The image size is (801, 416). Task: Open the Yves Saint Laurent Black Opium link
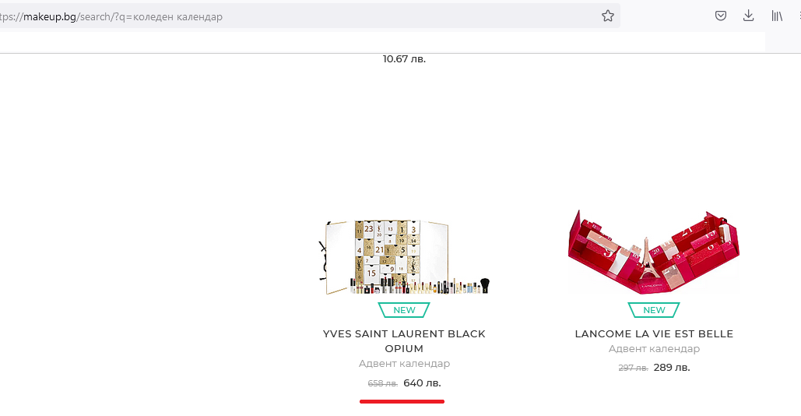pos(404,341)
